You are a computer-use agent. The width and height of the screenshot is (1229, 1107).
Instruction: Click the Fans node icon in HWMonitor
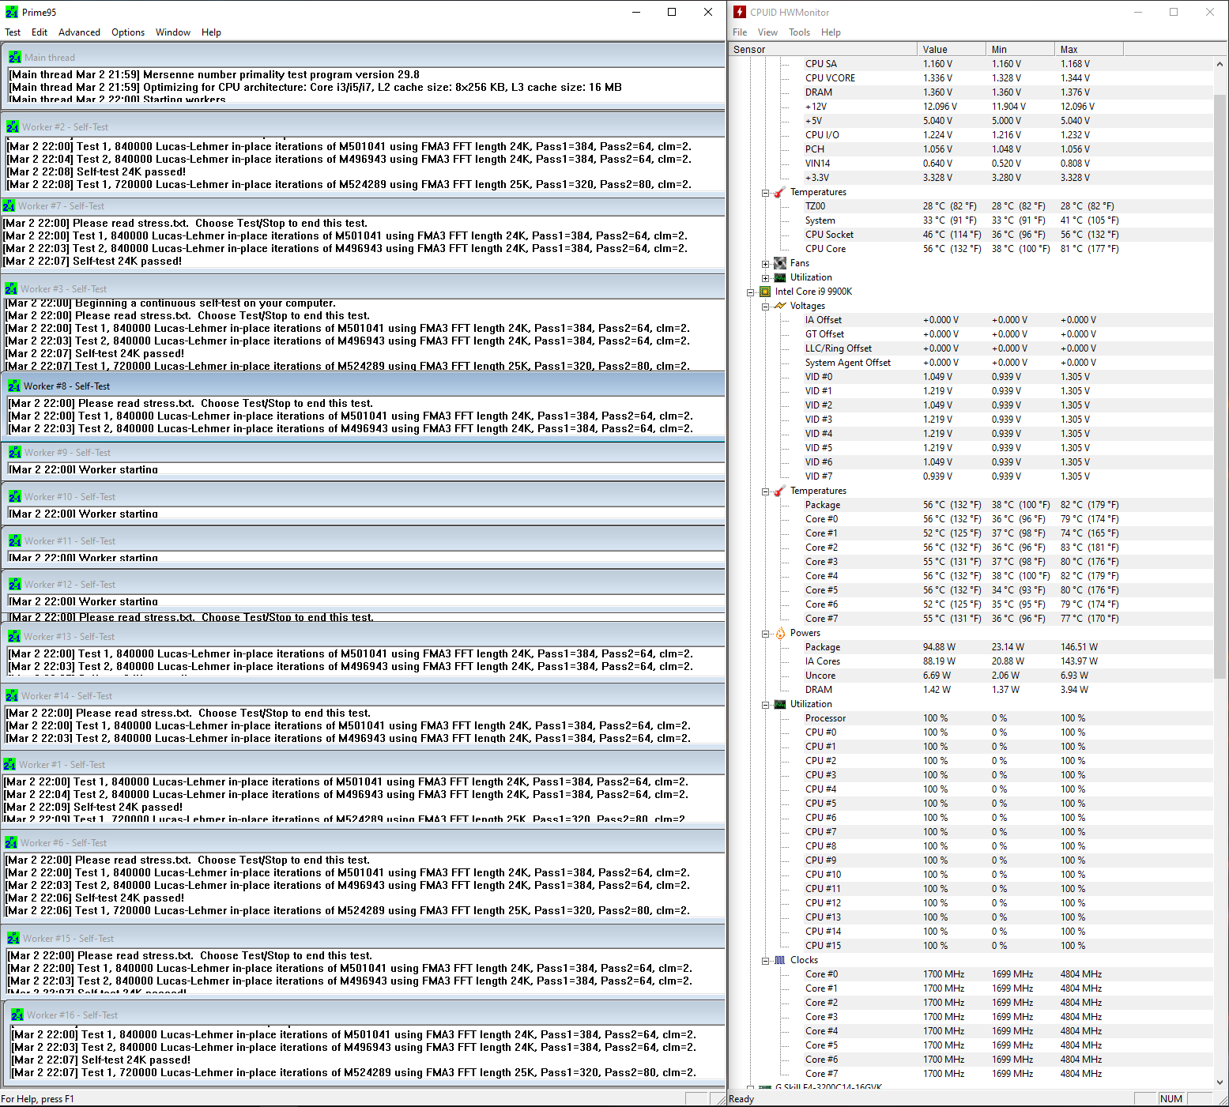point(780,263)
